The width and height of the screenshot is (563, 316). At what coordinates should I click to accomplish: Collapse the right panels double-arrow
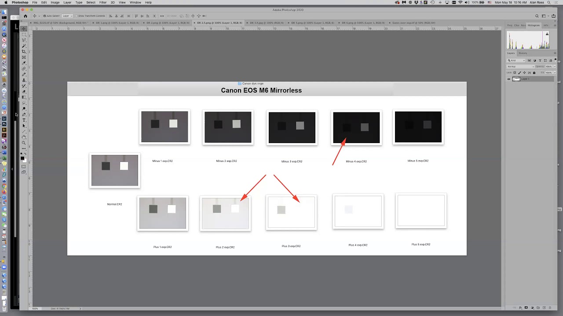pyautogui.click(x=555, y=21)
